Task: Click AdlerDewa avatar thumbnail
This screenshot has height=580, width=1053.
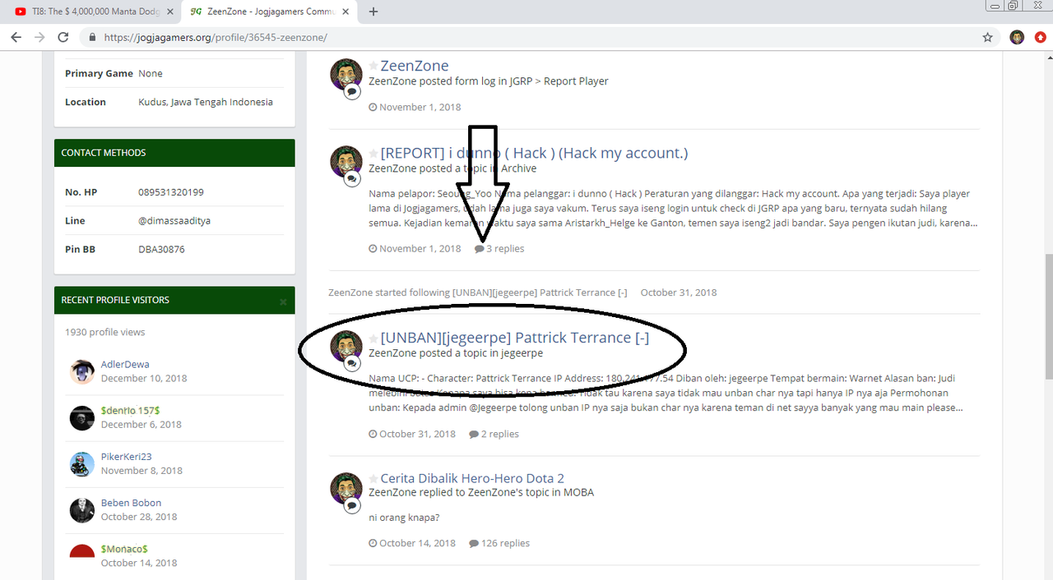Action: [82, 371]
